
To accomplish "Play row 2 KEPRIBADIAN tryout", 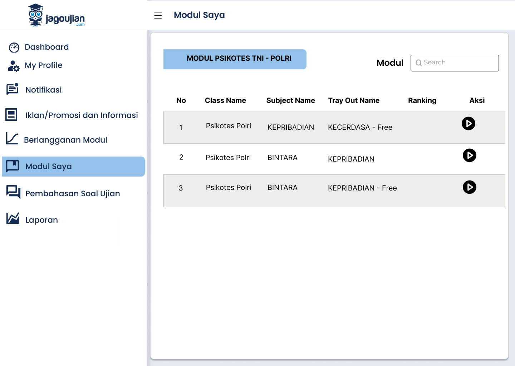I will click(x=470, y=155).
